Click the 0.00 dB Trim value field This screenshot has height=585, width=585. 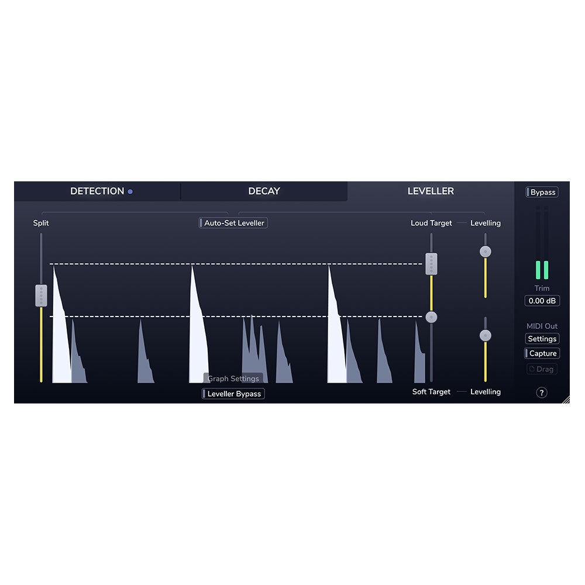(542, 301)
